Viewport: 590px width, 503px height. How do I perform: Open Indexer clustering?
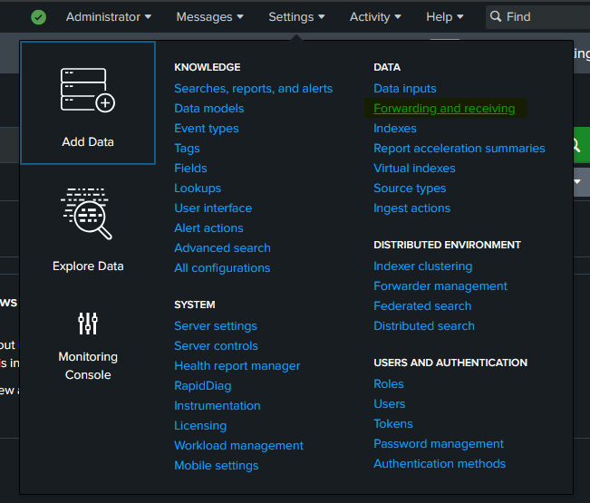[423, 266]
